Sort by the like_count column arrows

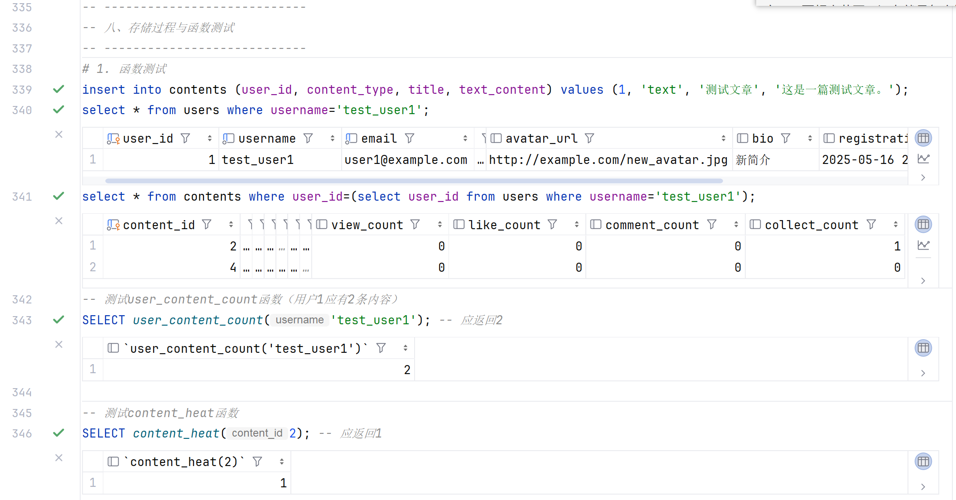576,225
